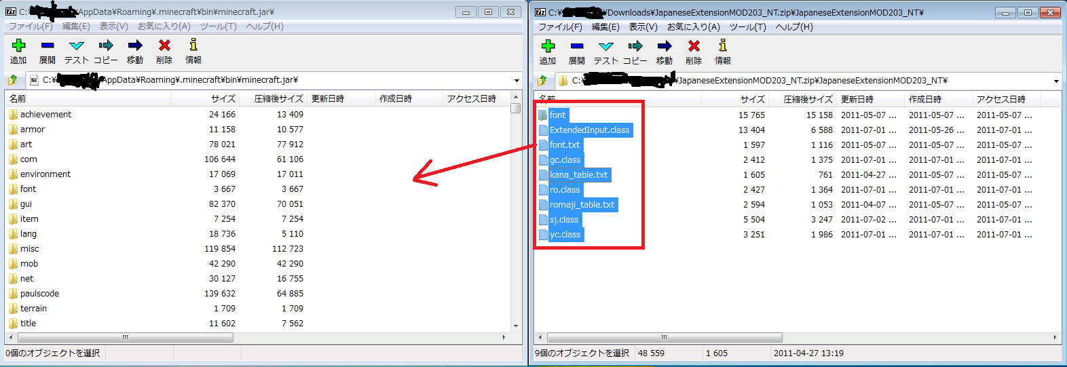Screen dimensions: 1067x367
Task: Sort right list by 更新日時 column header
Action: tap(857, 100)
